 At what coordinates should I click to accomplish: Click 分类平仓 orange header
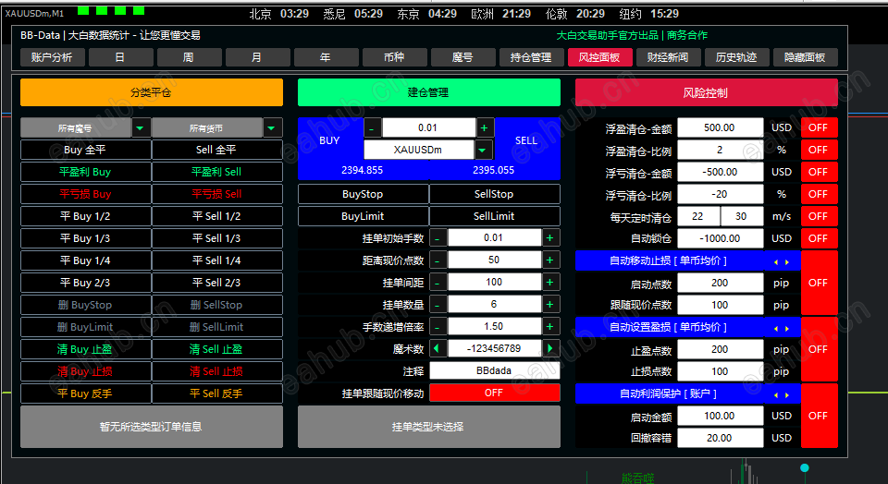tap(151, 92)
